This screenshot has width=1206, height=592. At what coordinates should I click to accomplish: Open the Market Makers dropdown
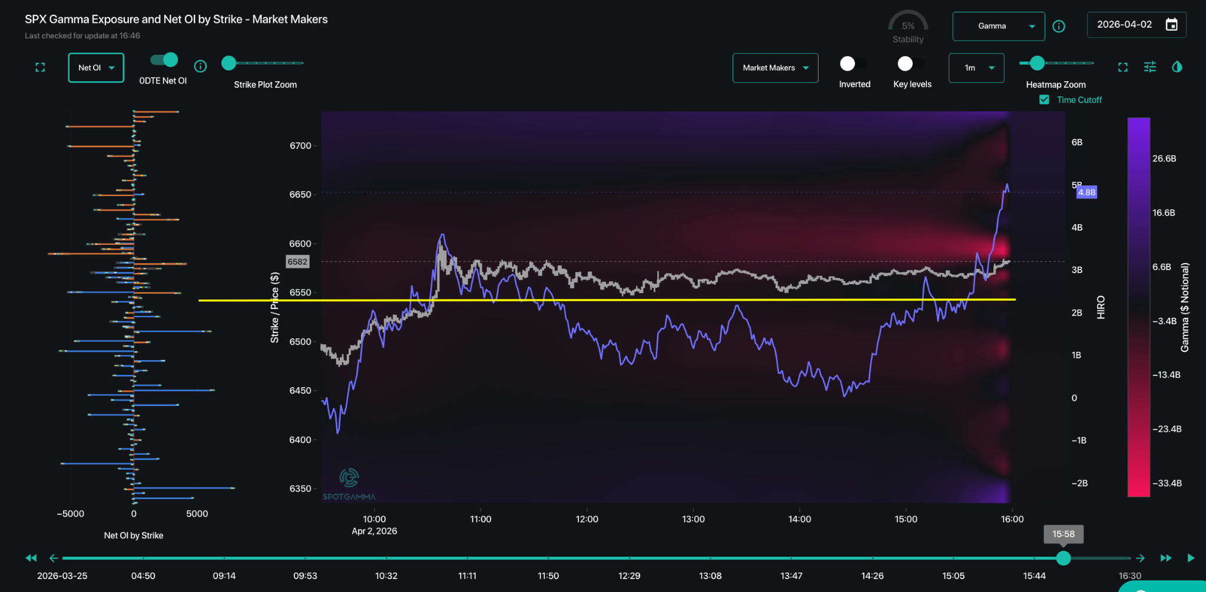click(775, 68)
